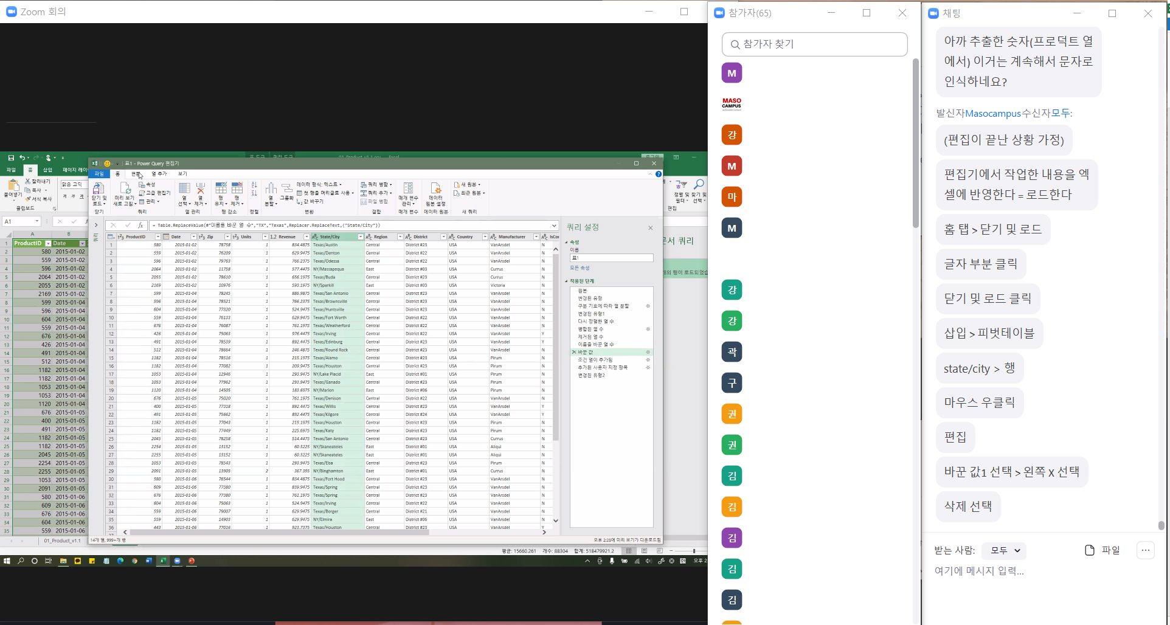Open the Chrome icon in Windows taskbar
The width and height of the screenshot is (1170, 625).
pos(134,561)
